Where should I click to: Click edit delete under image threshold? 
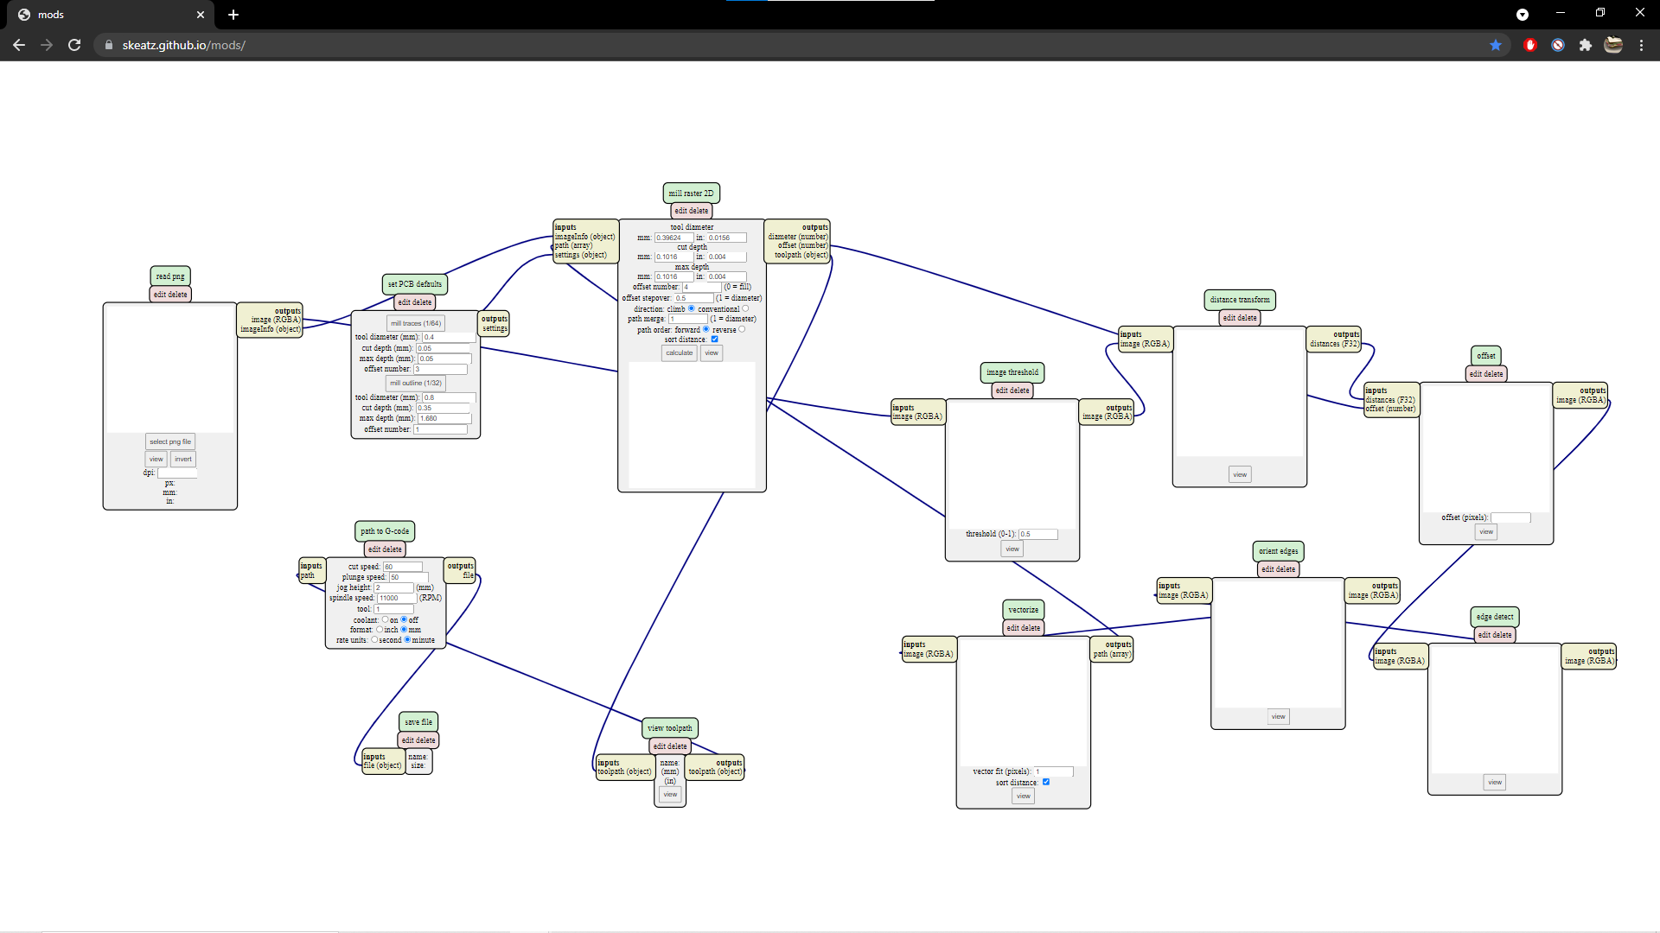[x=1012, y=390]
